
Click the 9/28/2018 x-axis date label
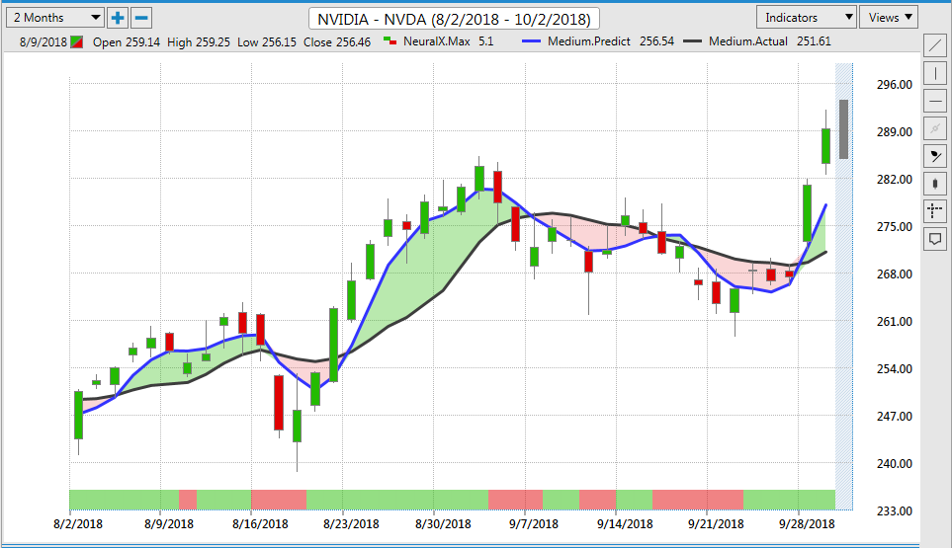click(807, 523)
